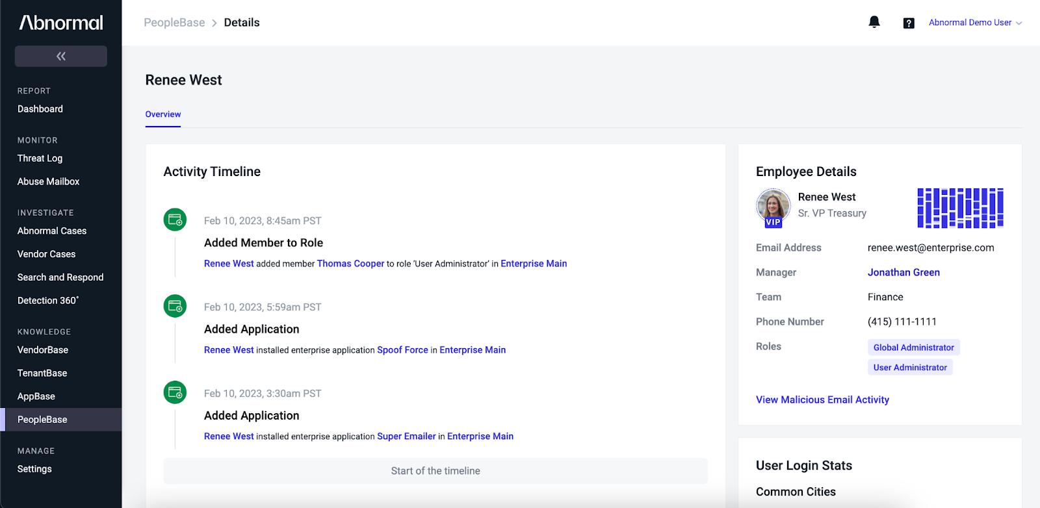This screenshot has height=508, width=1040.
Task: Click the Employee Details heading
Action: tap(806, 171)
